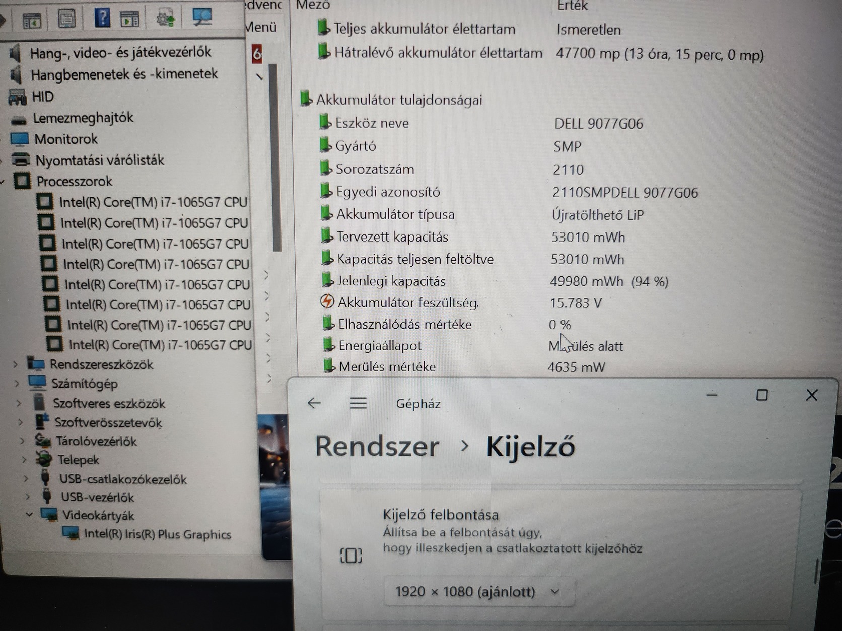
Task: Click the Mező column header
Action: 313,5
